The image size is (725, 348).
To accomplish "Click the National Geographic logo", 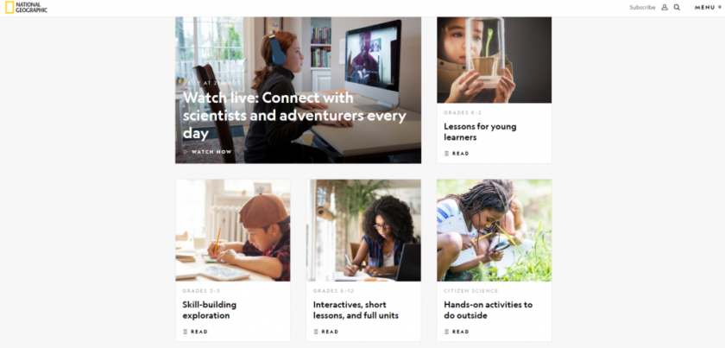I will tap(27, 8).
